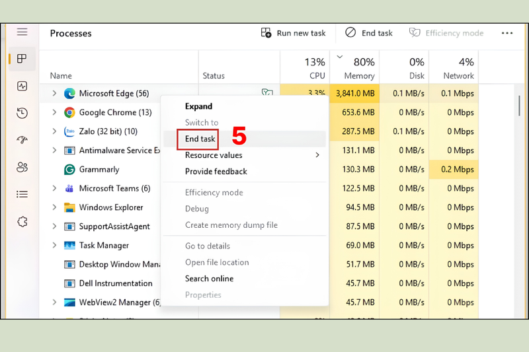Click the Microsoft Teams app icon
This screenshot has width=529, height=352.
tap(69, 188)
